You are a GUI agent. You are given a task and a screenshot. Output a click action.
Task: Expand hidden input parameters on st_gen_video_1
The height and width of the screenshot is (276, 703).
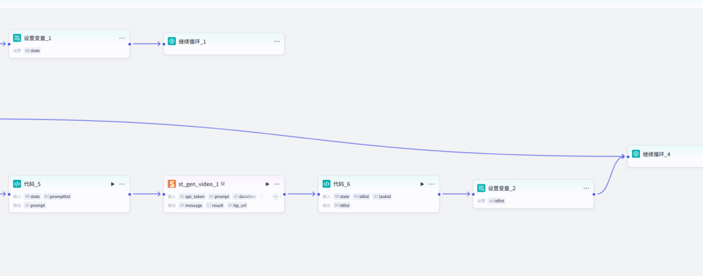(x=275, y=196)
